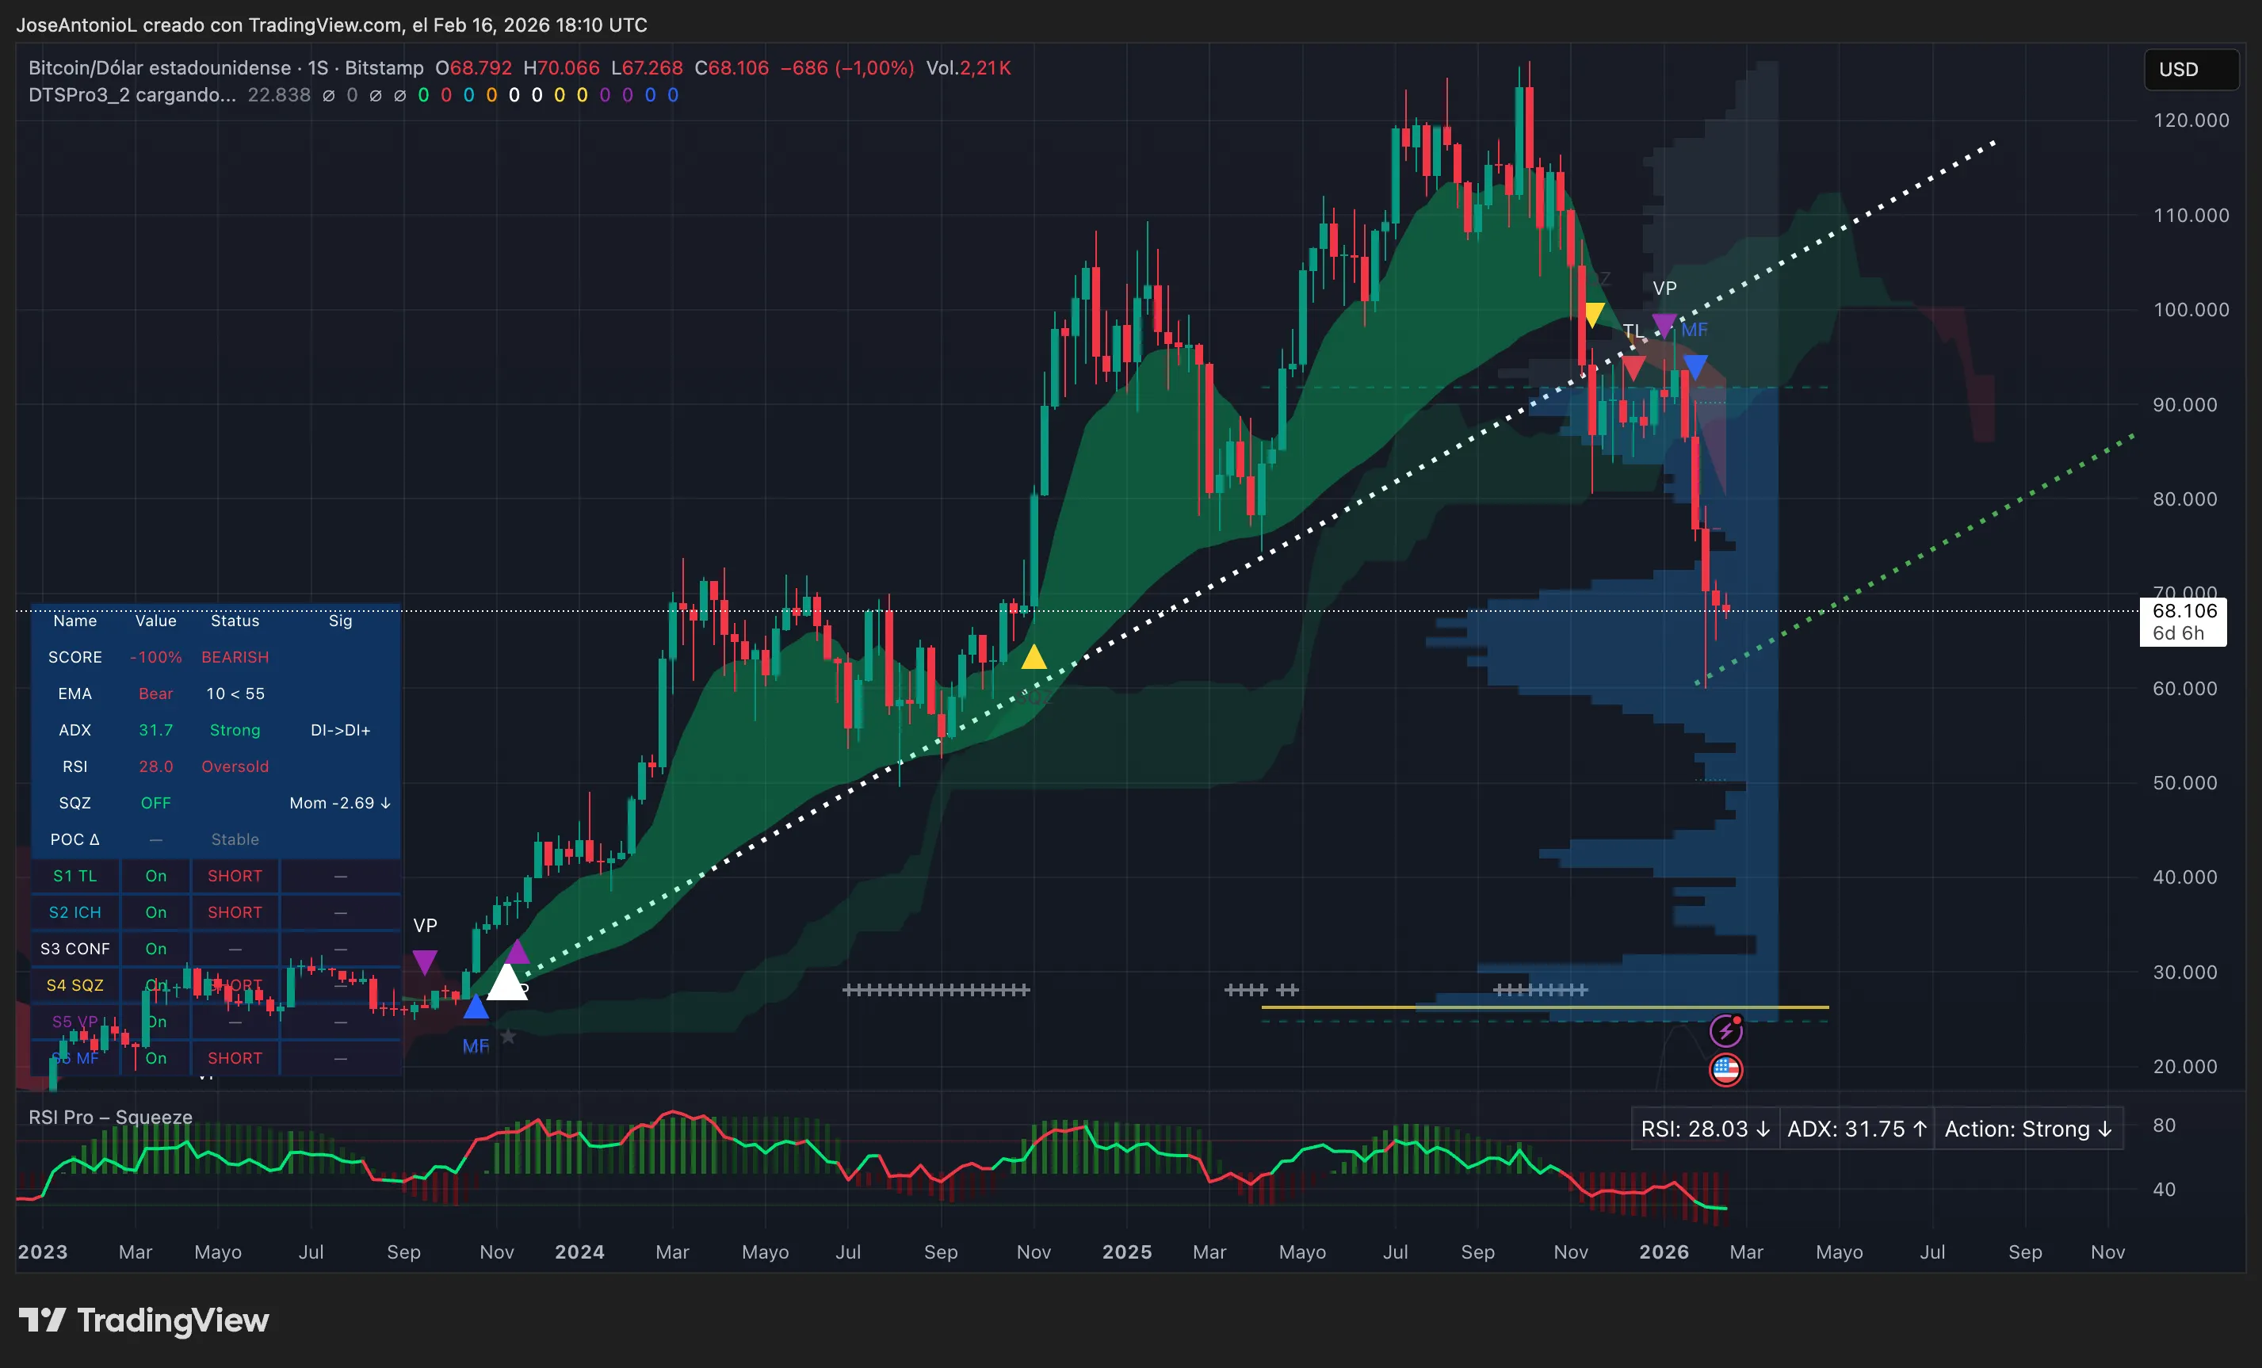Toggle S1 TL strategy On switch
The width and height of the screenshot is (2262, 1368).
[x=155, y=876]
